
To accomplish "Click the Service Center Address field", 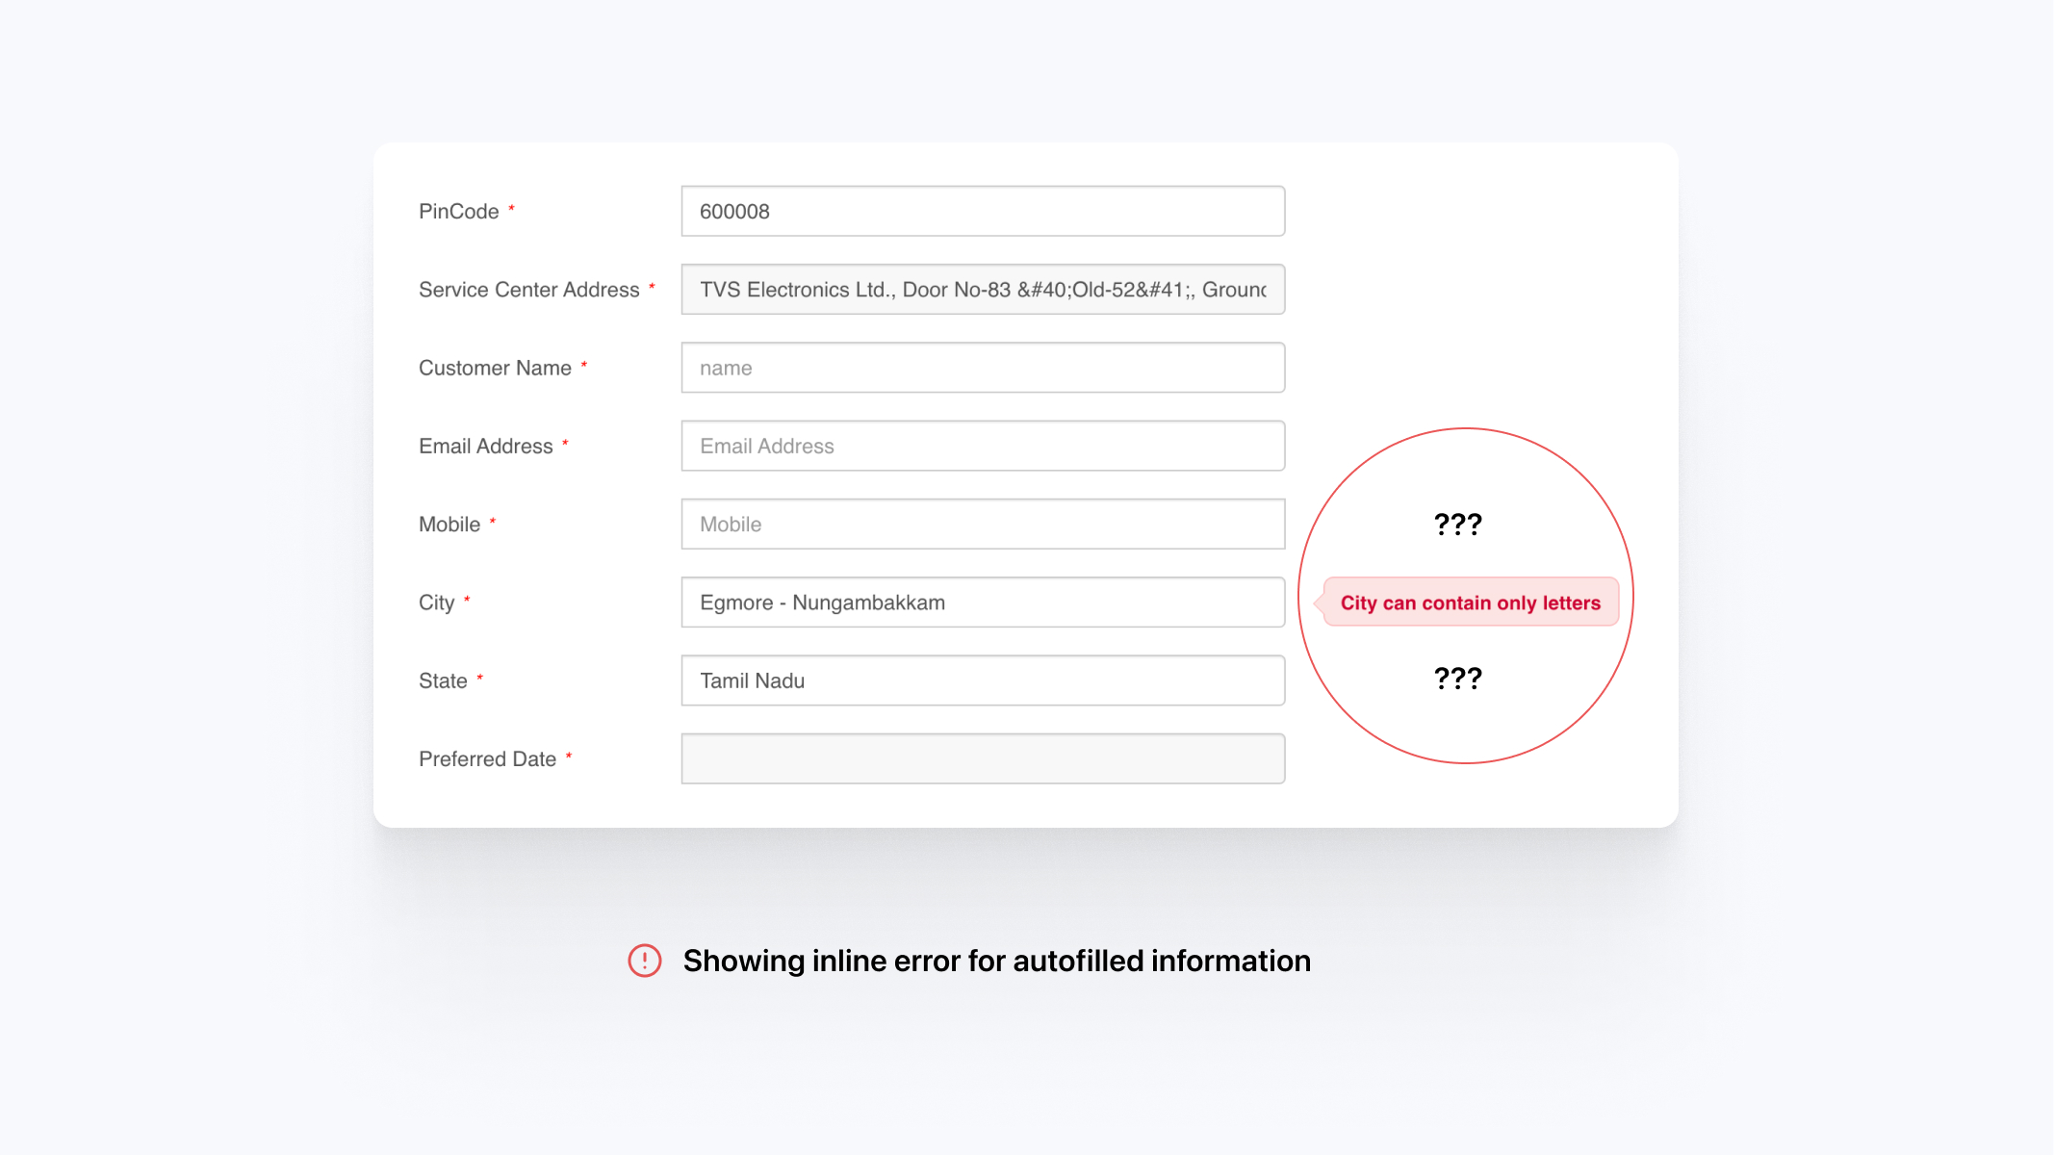I will tap(982, 289).
